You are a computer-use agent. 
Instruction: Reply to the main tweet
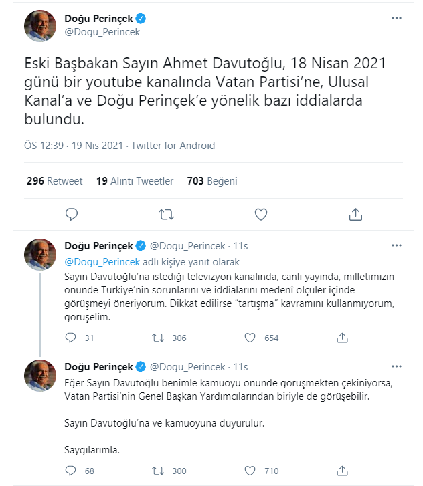tap(72, 214)
